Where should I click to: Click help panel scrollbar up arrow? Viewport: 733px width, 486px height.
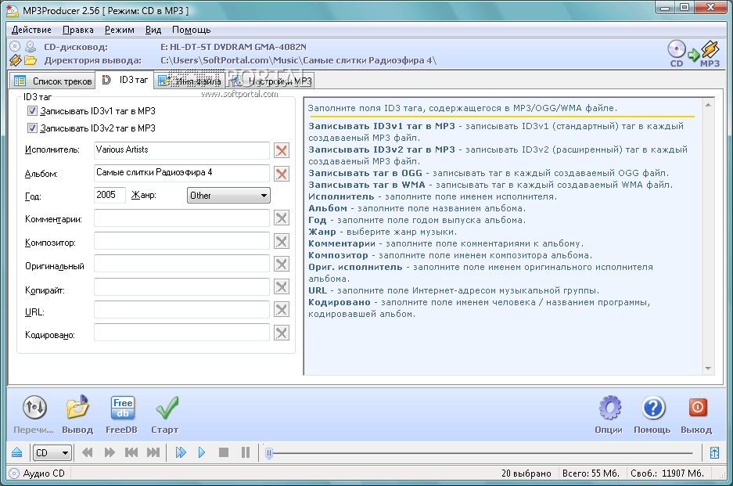click(708, 105)
